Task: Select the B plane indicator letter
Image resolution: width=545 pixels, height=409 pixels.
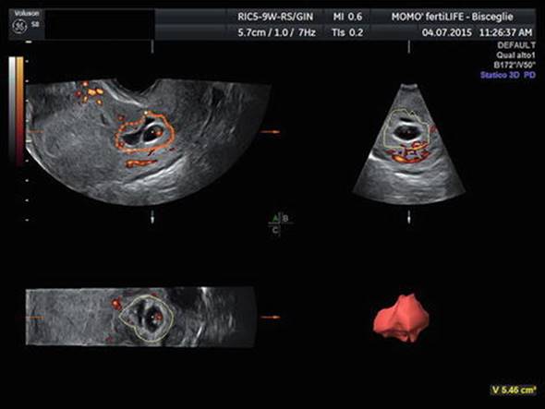Action: point(285,218)
